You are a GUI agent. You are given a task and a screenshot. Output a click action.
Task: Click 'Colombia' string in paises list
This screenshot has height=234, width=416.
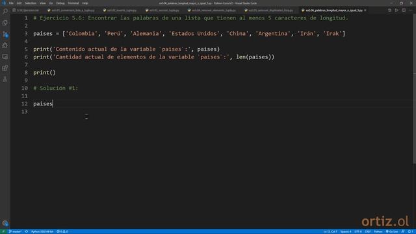point(82,34)
